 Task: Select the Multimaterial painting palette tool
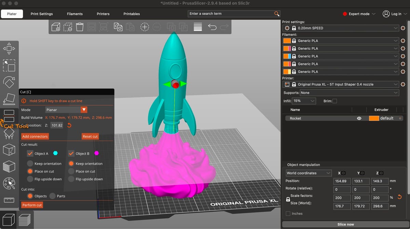click(x=9, y=184)
